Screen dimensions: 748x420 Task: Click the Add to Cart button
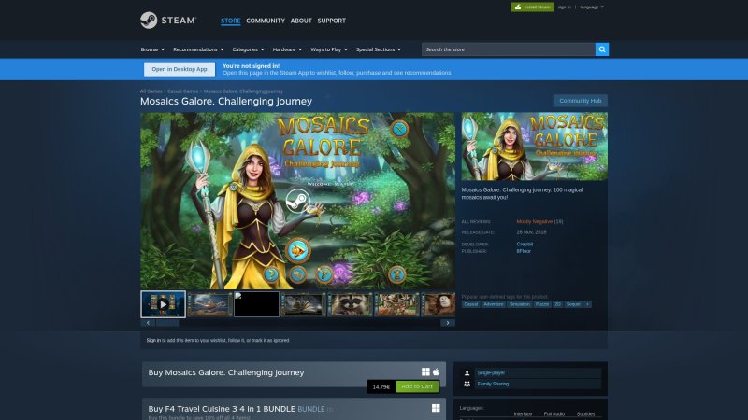pos(416,386)
